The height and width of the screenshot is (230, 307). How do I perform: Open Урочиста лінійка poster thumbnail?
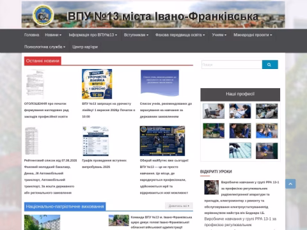97,84
